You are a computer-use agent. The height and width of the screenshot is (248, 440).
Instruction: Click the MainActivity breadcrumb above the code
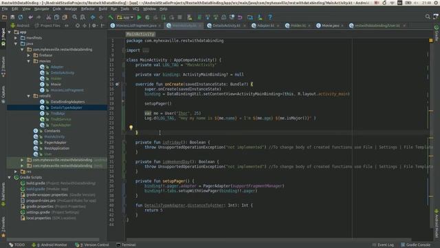140,34
